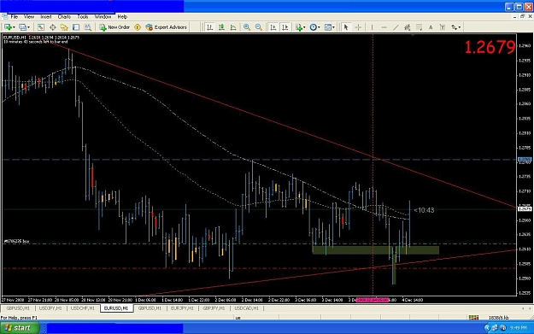Open the Profiles toolbar icon
Image resolution: width=534 pixels, height=334 pixels.
click(x=22, y=27)
